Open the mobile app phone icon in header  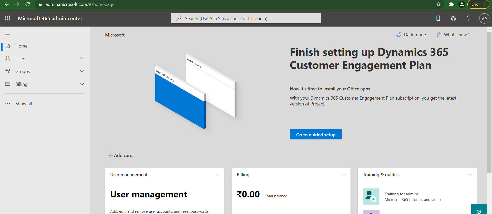tap(438, 18)
